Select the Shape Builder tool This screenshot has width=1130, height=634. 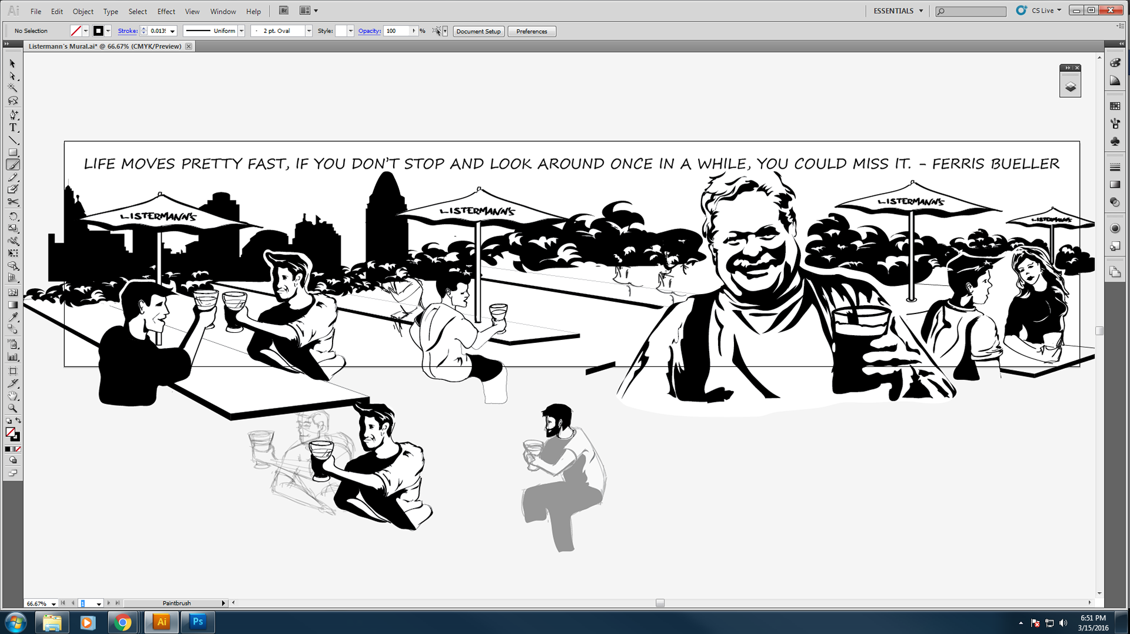point(12,266)
